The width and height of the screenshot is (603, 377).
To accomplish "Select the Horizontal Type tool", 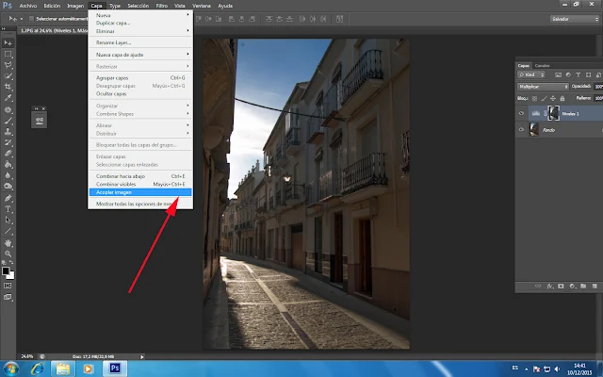I will coord(8,209).
